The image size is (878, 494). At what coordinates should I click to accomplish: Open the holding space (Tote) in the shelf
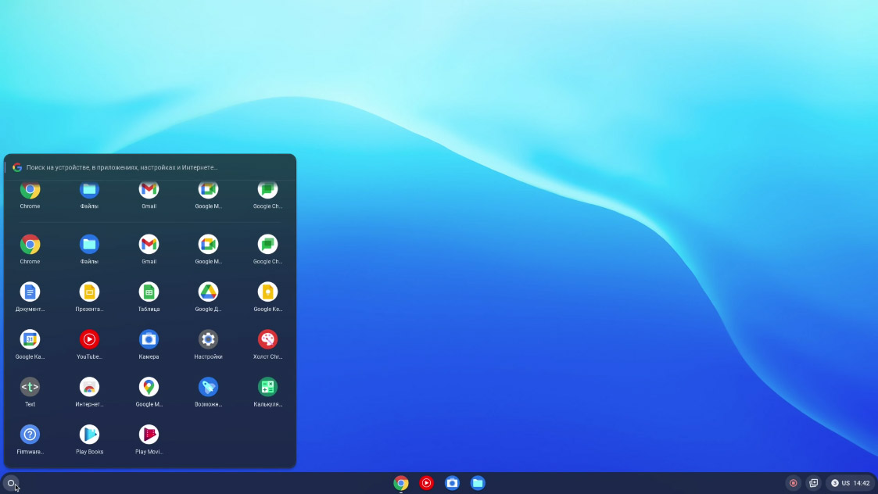pyautogui.click(x=814, y=483)
